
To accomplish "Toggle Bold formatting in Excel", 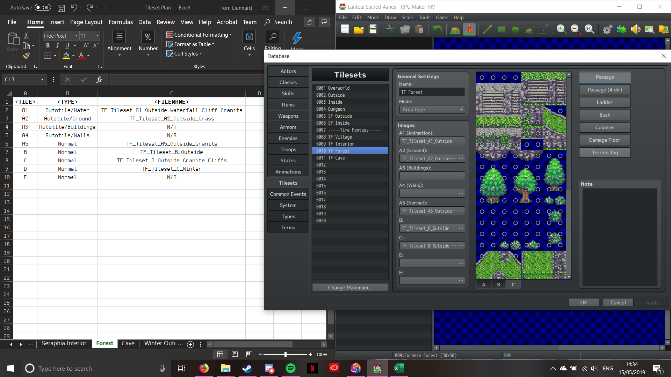I will point(48,45).
